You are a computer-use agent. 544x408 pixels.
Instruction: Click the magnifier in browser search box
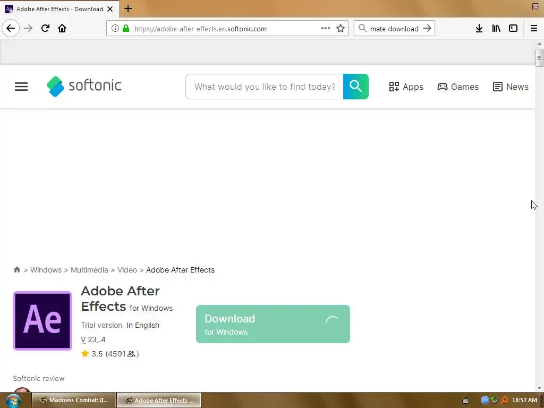point(362,29)
